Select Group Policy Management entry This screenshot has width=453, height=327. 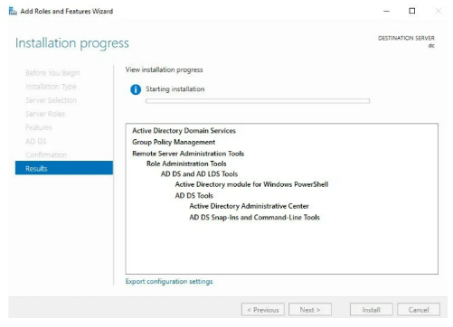click(x=174, y=142)
